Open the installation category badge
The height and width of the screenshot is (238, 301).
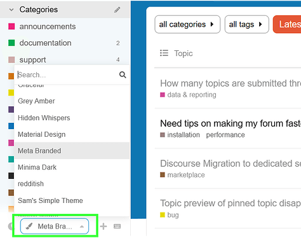click(x=180, y=135)
